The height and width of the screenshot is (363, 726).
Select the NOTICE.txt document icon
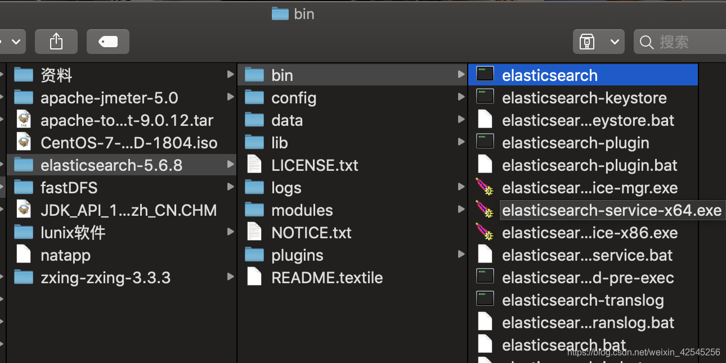[x=254, y=232]
